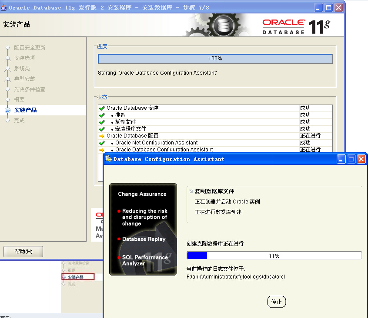This screenshot has width=368, height=318.
Task: Close the Oracle installer window
Action: (x=339, y=8)
